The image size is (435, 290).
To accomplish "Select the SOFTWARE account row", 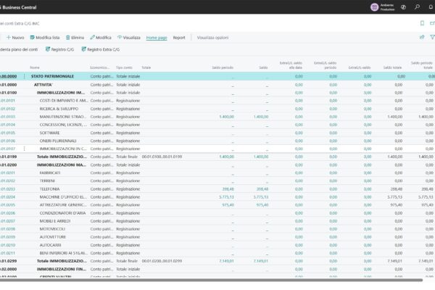I will click(x=49, y=133).
